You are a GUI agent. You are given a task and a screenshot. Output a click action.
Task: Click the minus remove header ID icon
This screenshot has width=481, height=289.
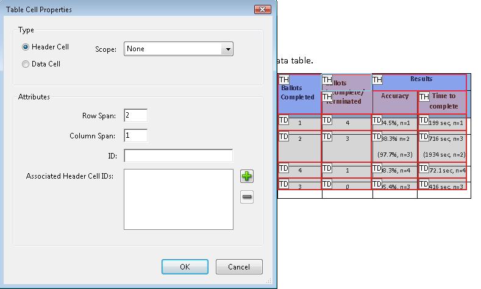pos(247,197)
